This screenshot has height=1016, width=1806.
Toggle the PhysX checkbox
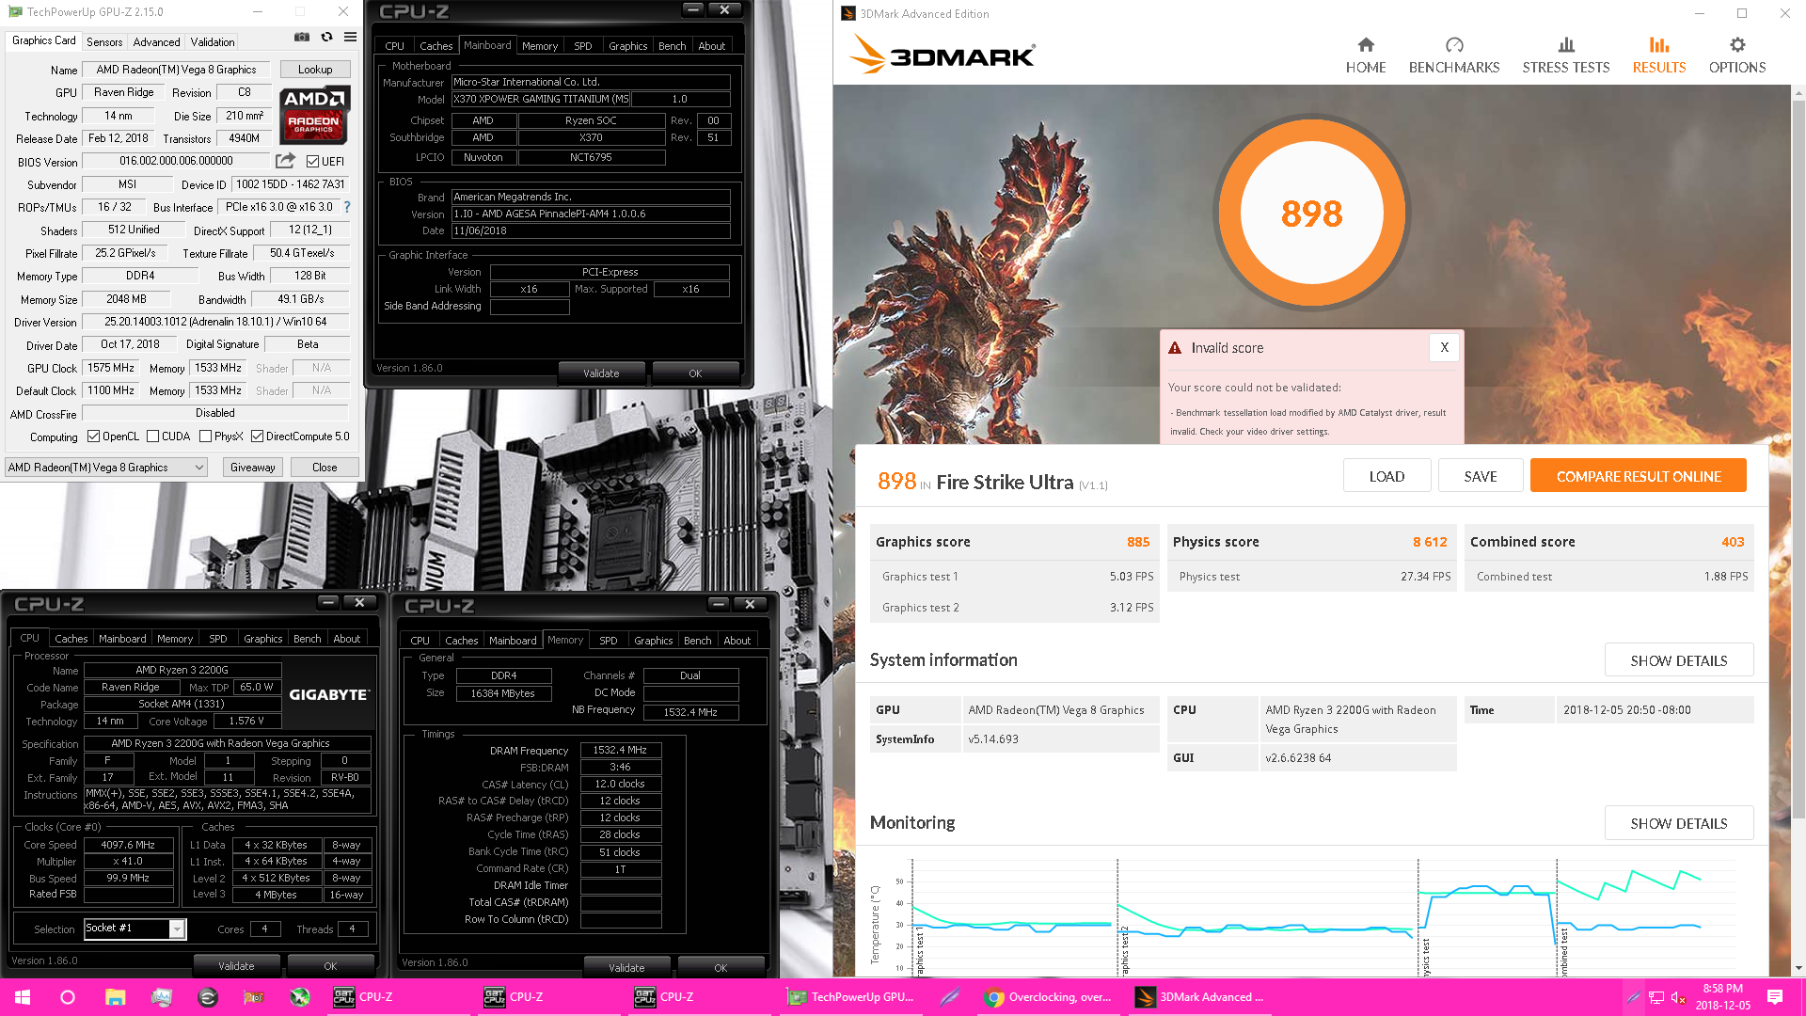205,436
